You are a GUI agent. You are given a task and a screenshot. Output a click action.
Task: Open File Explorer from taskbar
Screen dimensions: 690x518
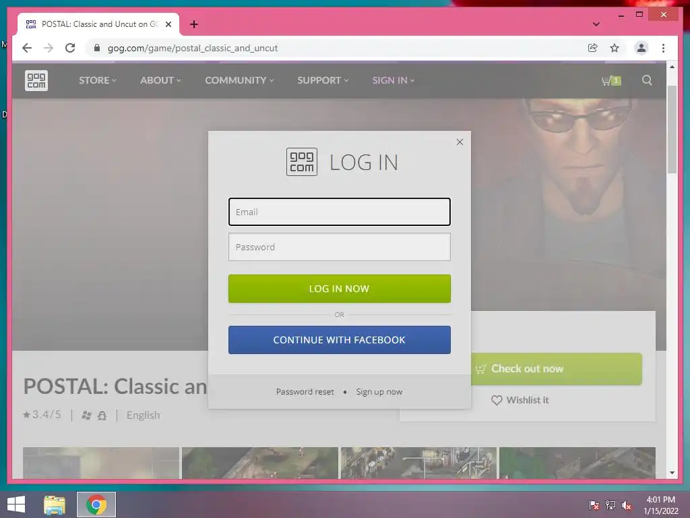55,505
